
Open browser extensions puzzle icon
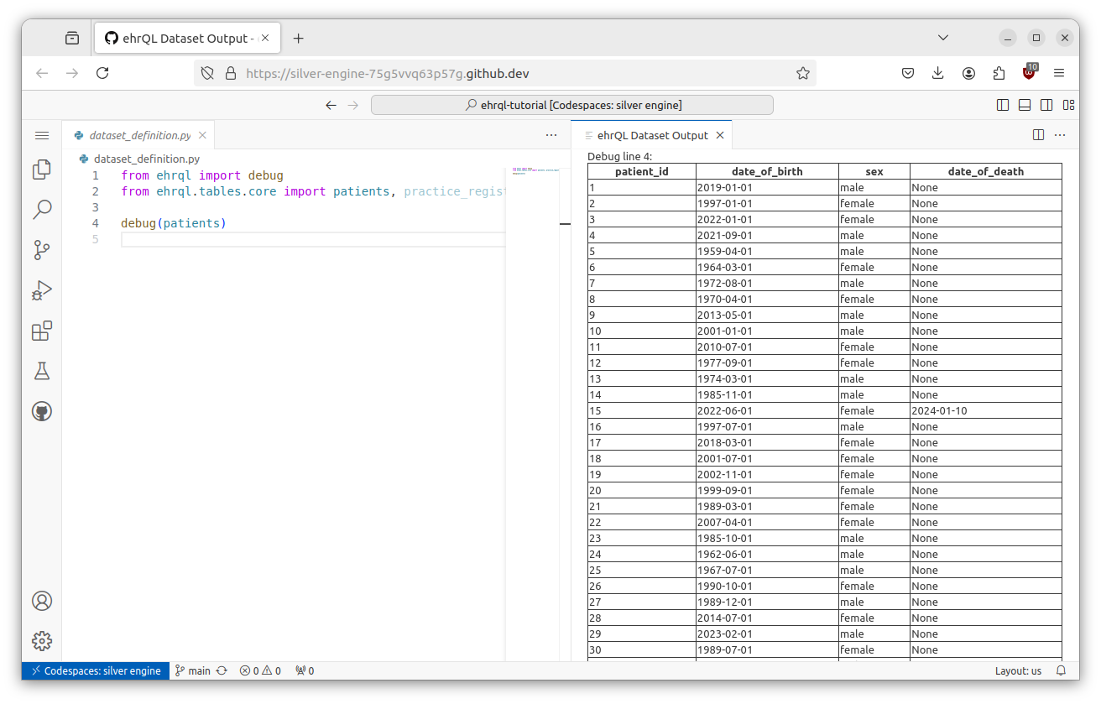pos(999,73)
